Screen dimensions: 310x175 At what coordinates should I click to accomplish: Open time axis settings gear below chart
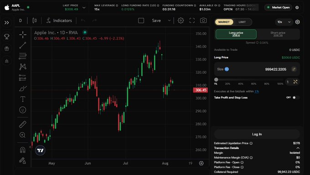201,163
